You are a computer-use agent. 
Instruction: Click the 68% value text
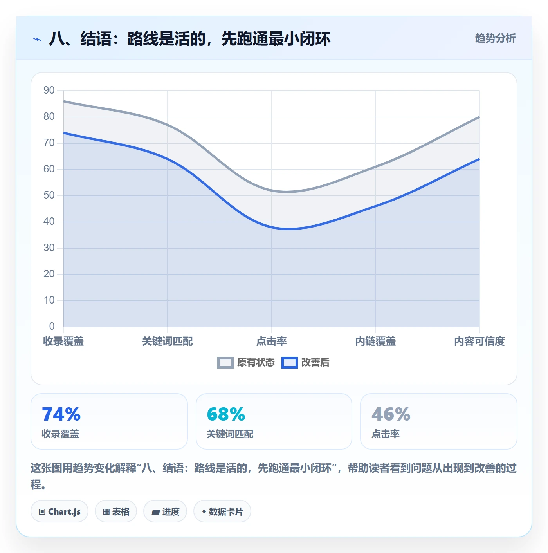click(226, 414)
